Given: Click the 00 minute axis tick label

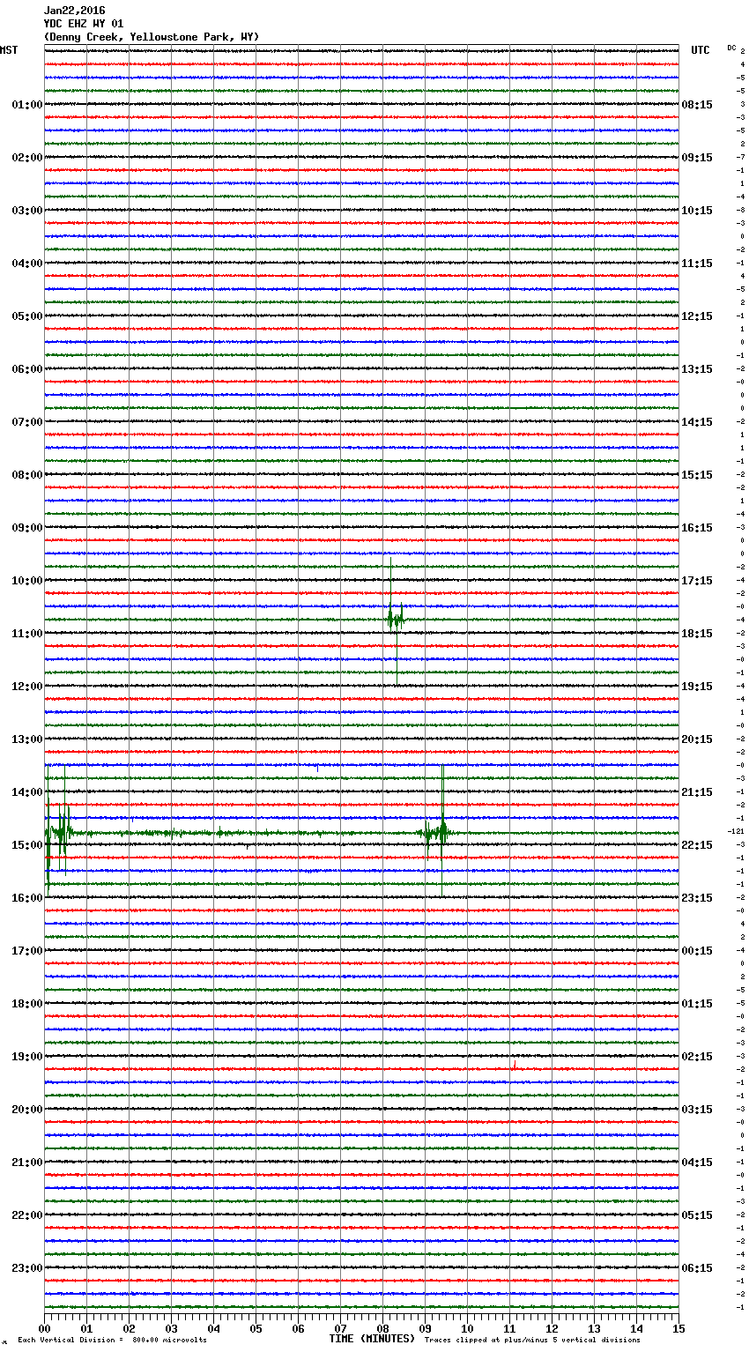Looking at the screenshot, I should point(45,1328).
